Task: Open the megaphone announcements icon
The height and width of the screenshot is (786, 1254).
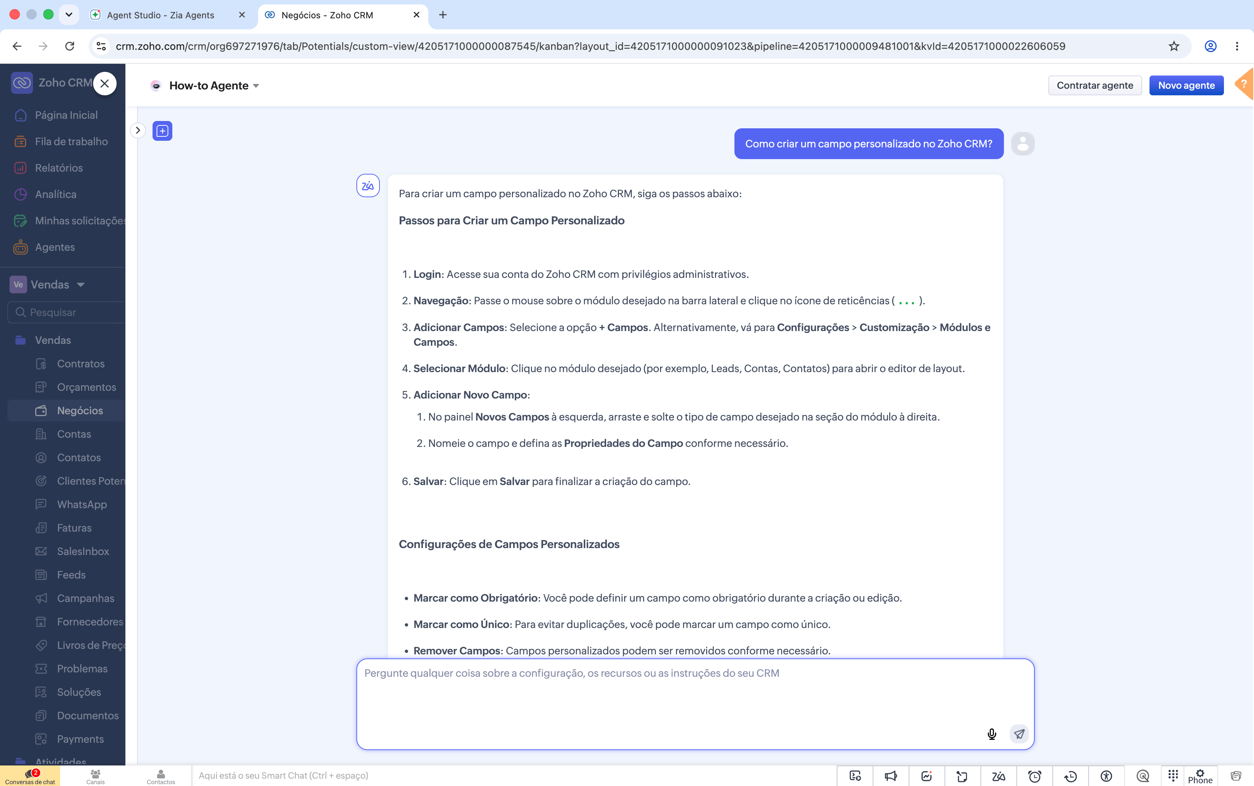Action: tap(891, 776)
